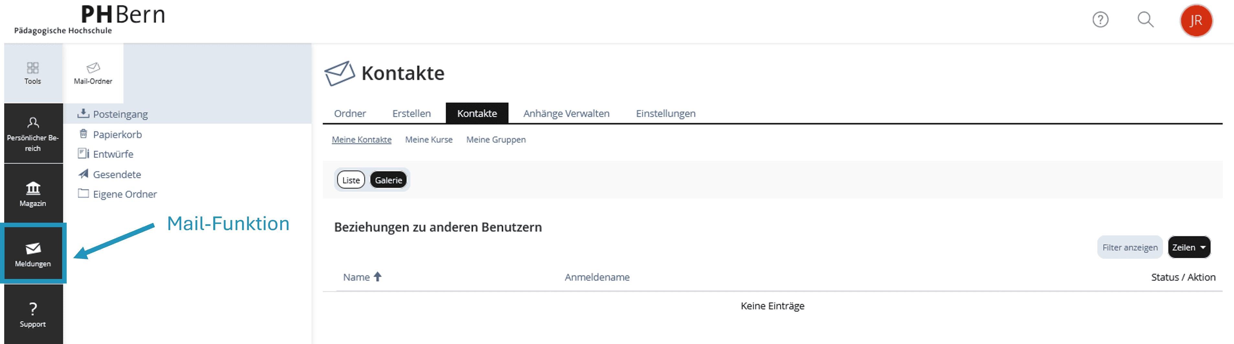Image resolution: width=1234 pixels, height=344 pixels.
Task: Open the Zeilen dropdown
Action: pyautogui.click(x=1189, y=247)
